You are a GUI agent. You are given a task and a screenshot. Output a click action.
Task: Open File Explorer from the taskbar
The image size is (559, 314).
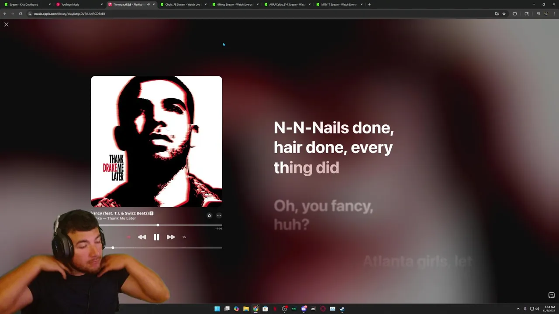click(x=246, y=309)
